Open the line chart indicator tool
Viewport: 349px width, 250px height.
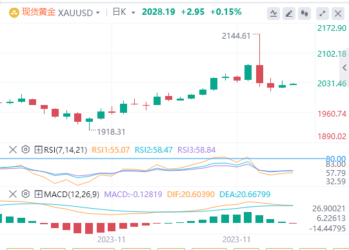click(274, 14)
